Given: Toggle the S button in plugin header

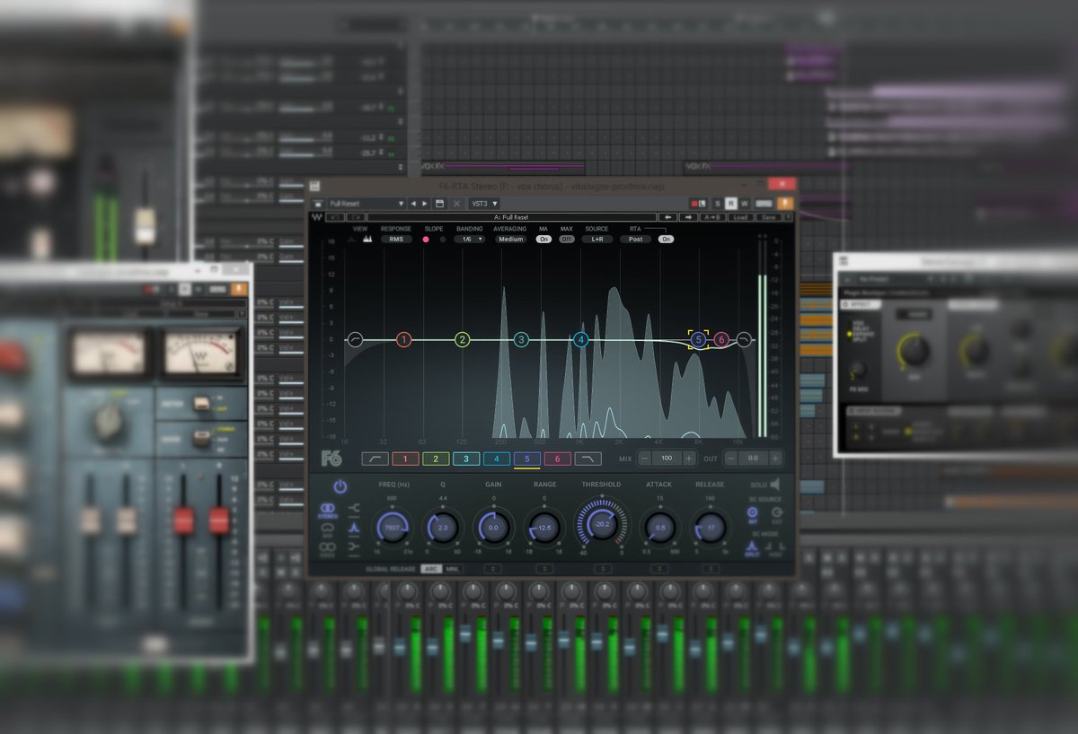Looking at the screenshot, I should click(718, 204).
